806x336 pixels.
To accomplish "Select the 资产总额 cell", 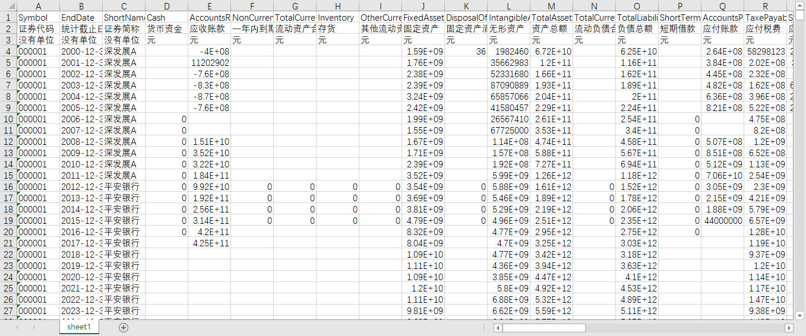I will [x=551, y=29].
